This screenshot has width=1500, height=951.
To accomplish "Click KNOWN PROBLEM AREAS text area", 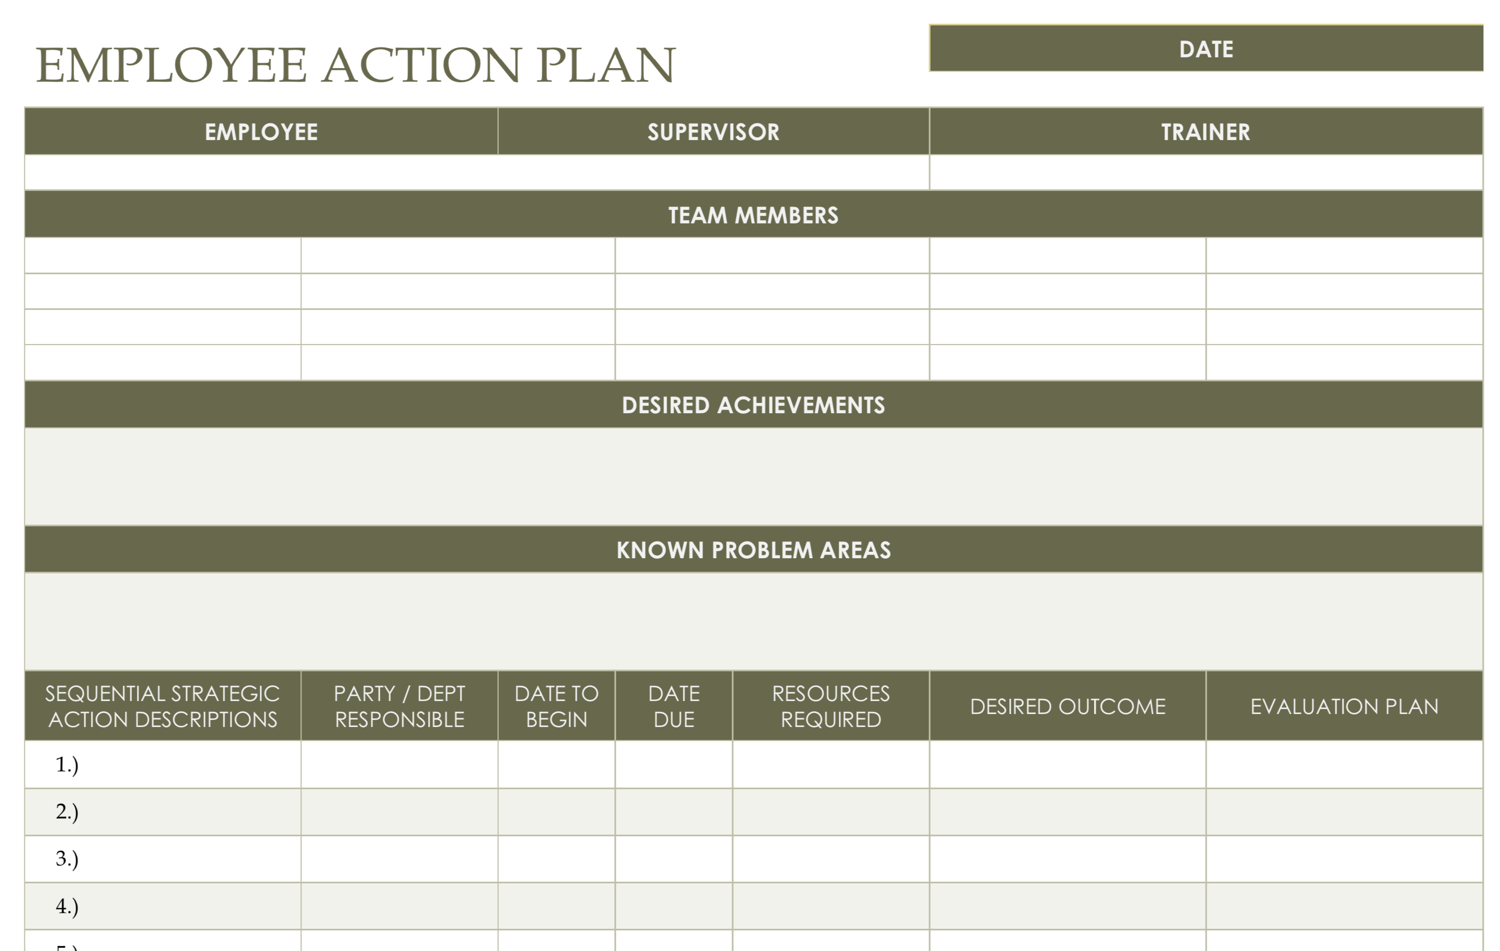I will pos(750,618).
